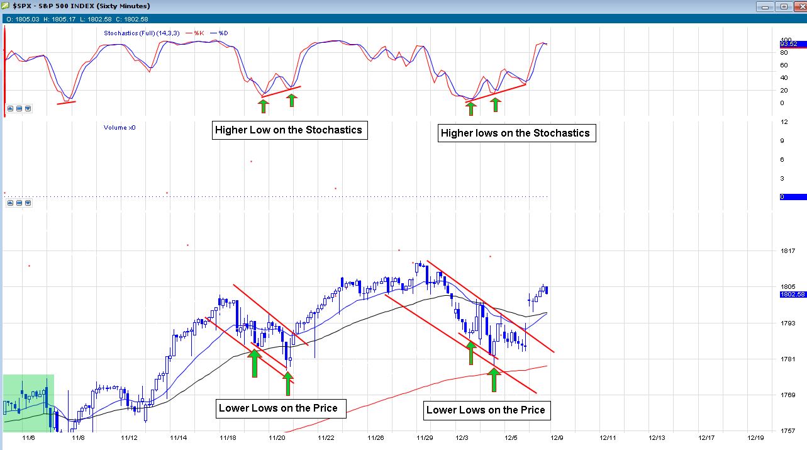The image size is (807, 450).
Task: Click move-up icon in Stochastics pane
Action: (x=11, y=108)
